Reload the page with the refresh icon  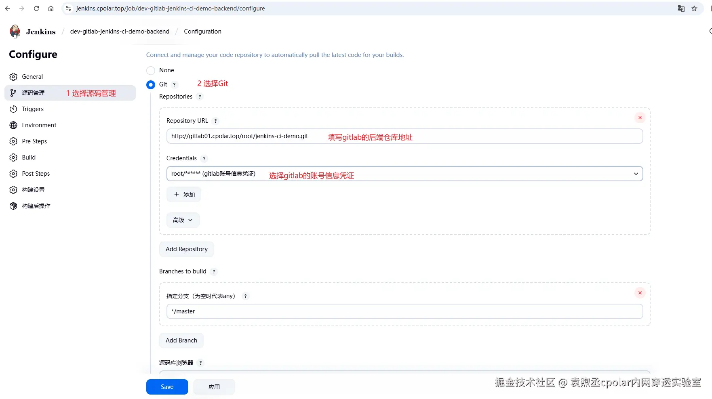(x=36, y=8)
